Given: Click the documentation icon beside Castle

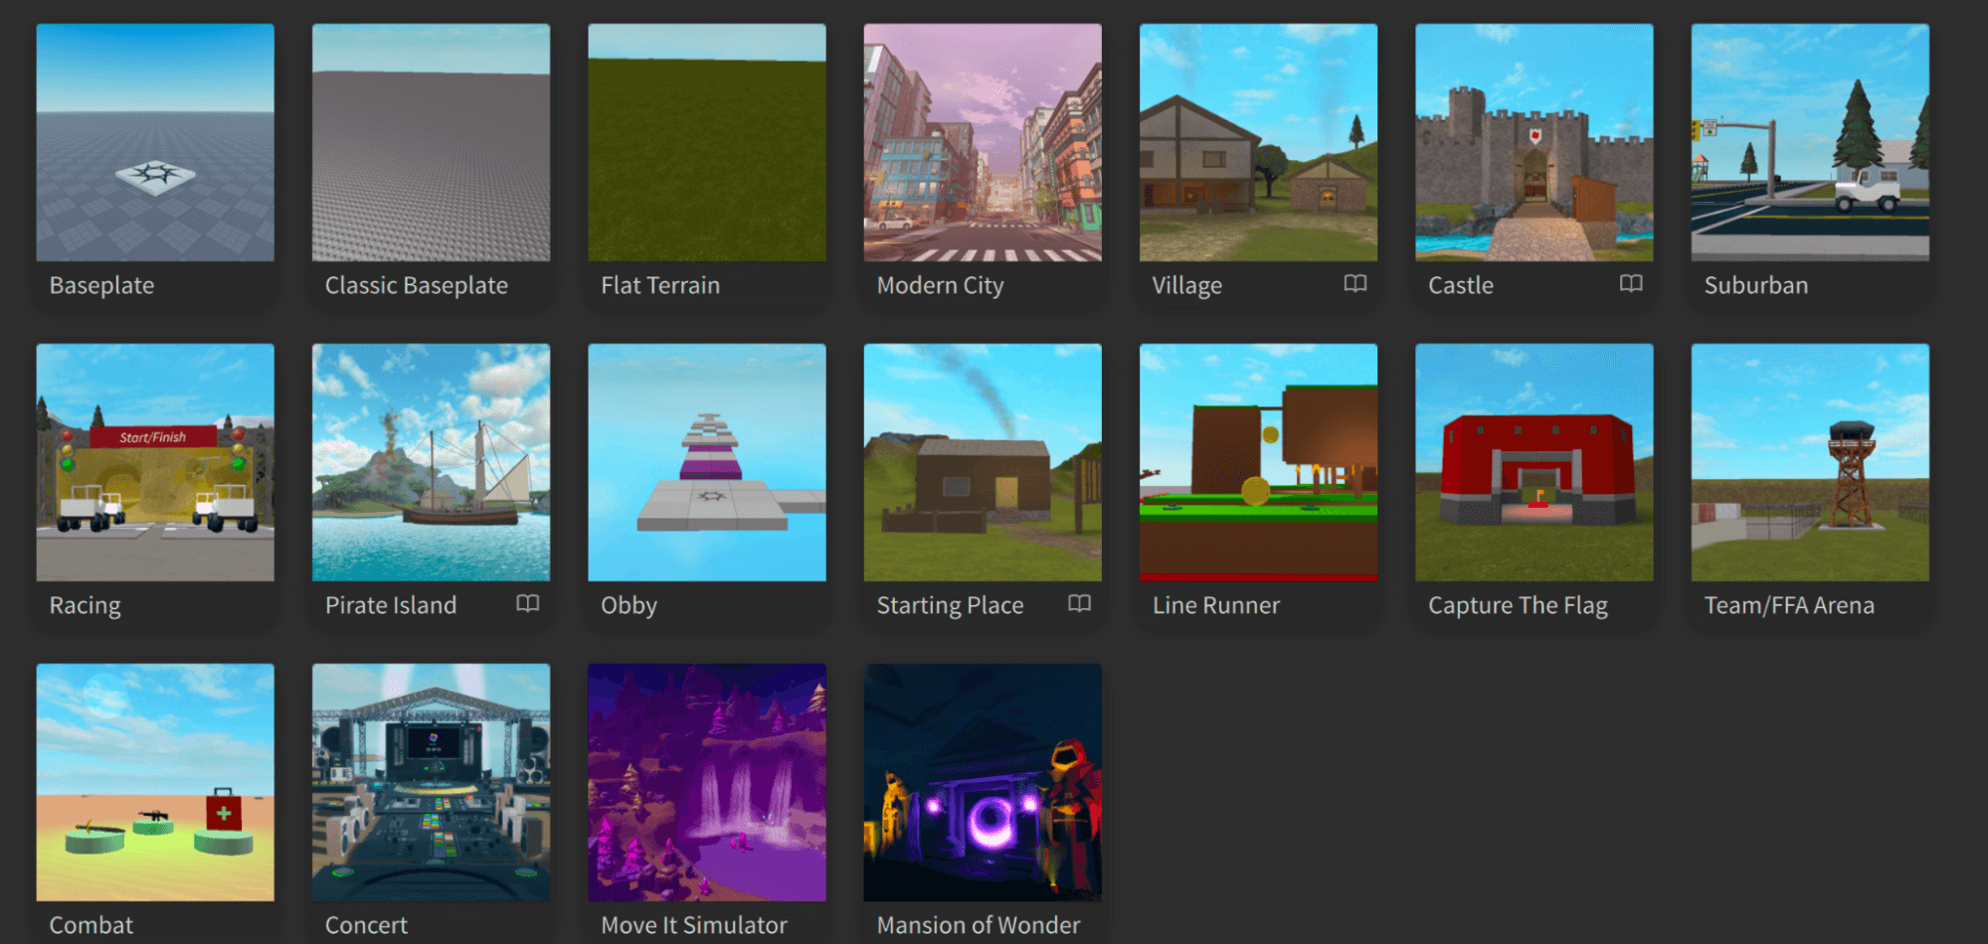Looking at the screenshot, I should tap(1631, 283).
